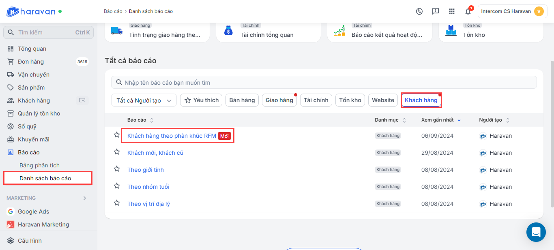Toggle the Yêu thích favorites filter
This screenshot has height=250, width=554.
pos(202,100)
